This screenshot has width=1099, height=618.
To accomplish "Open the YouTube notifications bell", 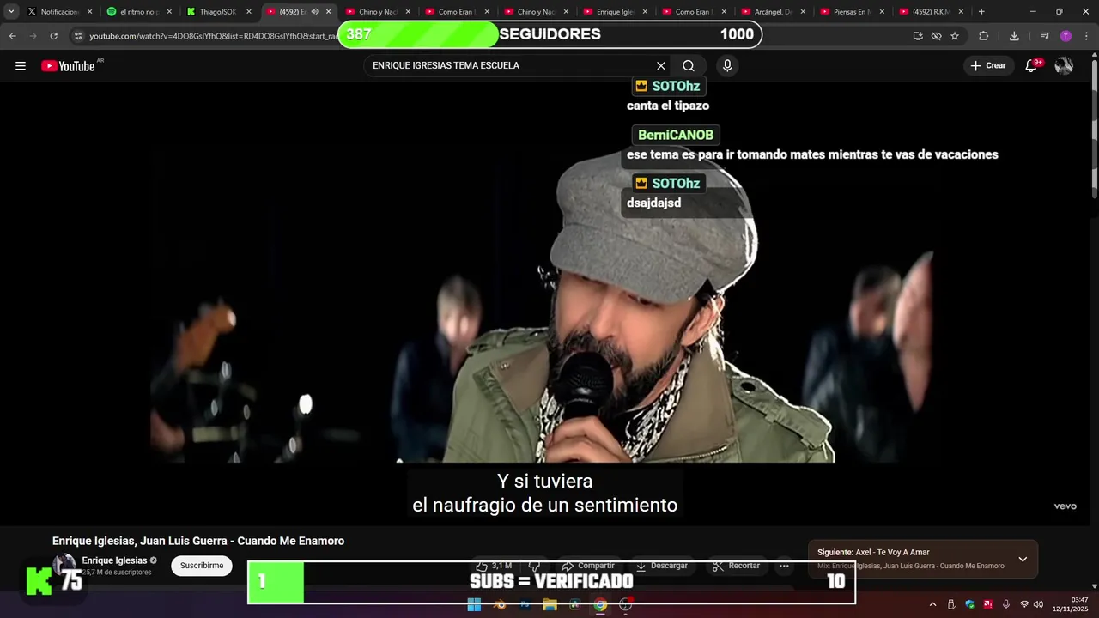I will point(1031,66).
